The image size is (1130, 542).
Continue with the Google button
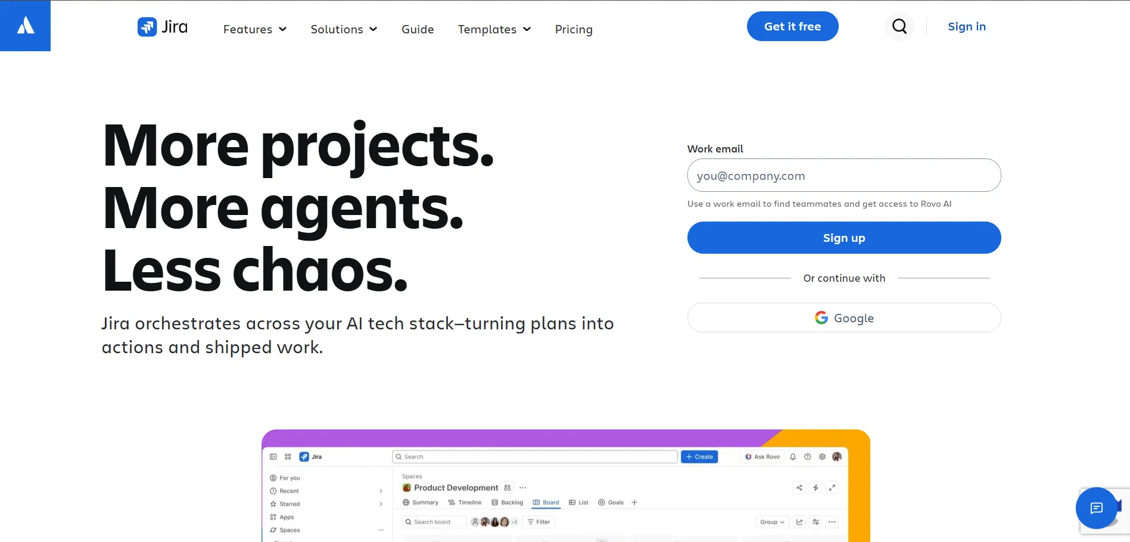(x=844, y=317)
